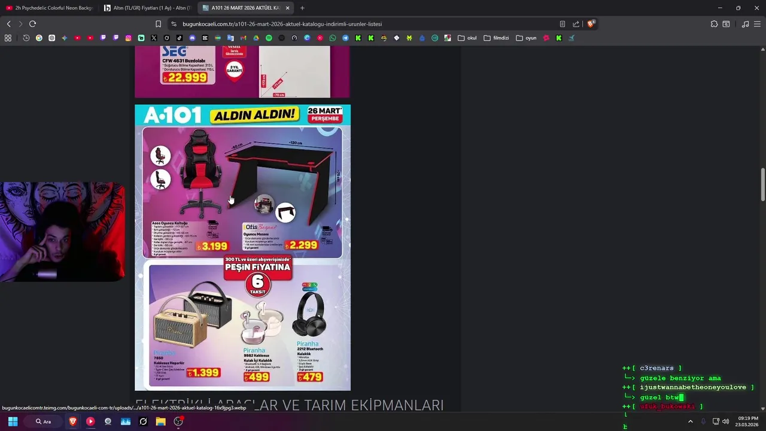Open the Google bookmark
Screen dimensions: 766x431
tap(39, 38)
